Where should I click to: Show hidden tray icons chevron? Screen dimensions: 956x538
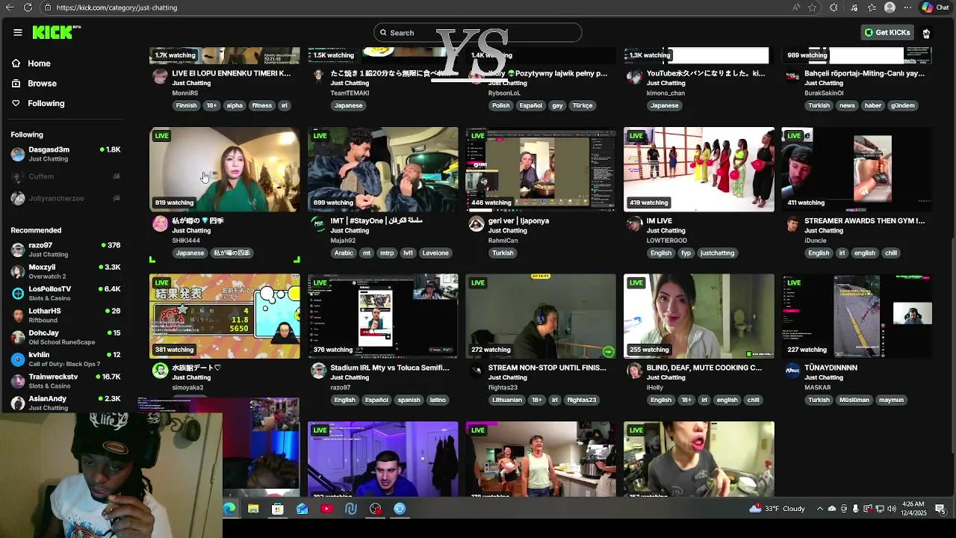pyautogui.click(x=819, y=509)
